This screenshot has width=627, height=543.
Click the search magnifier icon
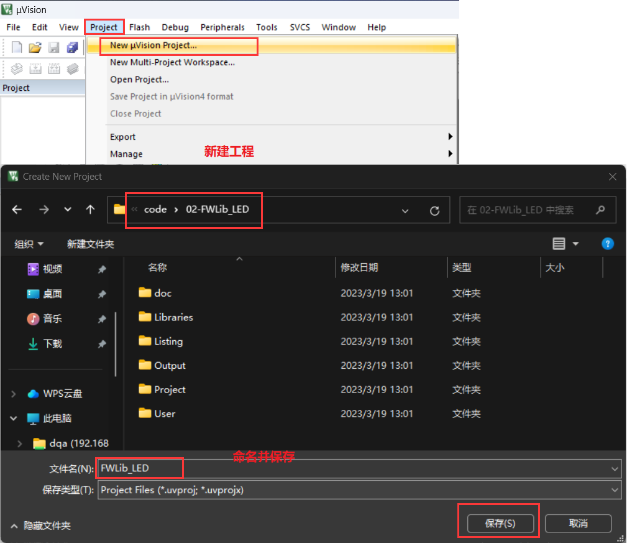tap(600, 210)
